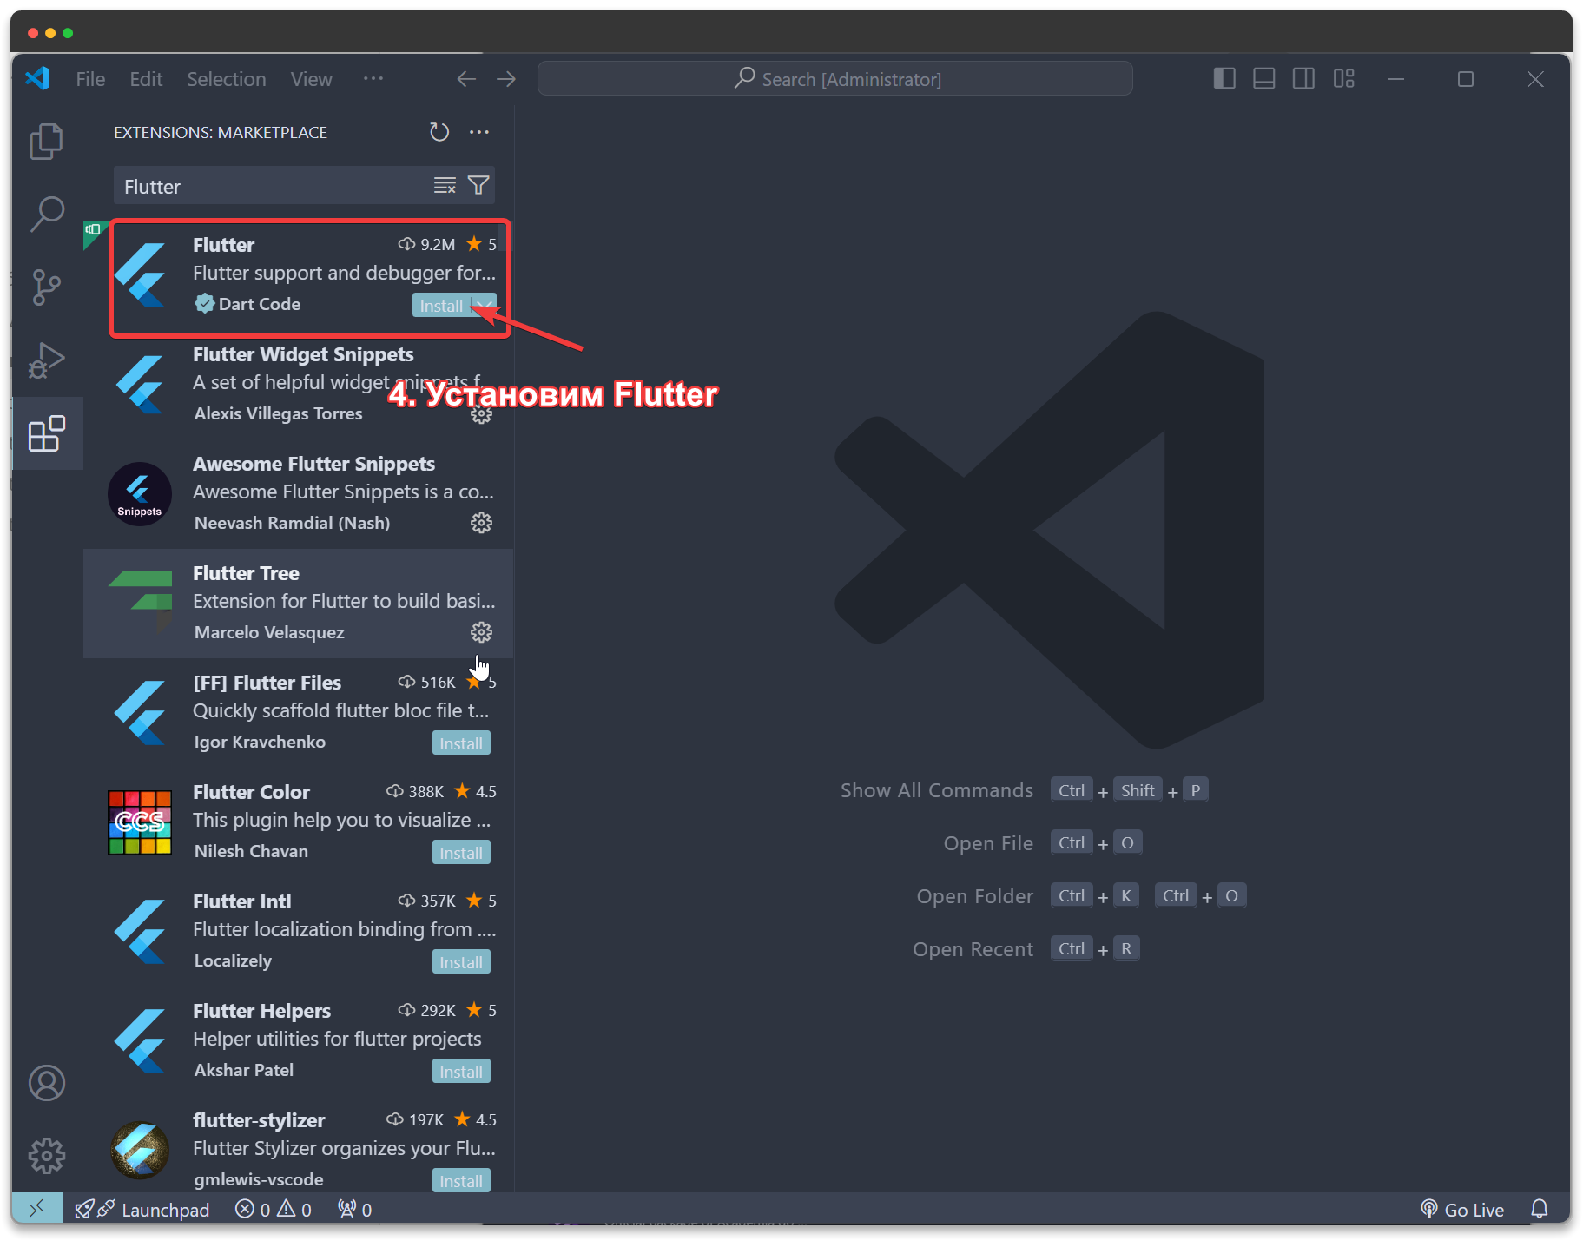Screen dimensions: 1583x1241
Task: Refresh the extensions marketplace list
Action: pos(439,132)
